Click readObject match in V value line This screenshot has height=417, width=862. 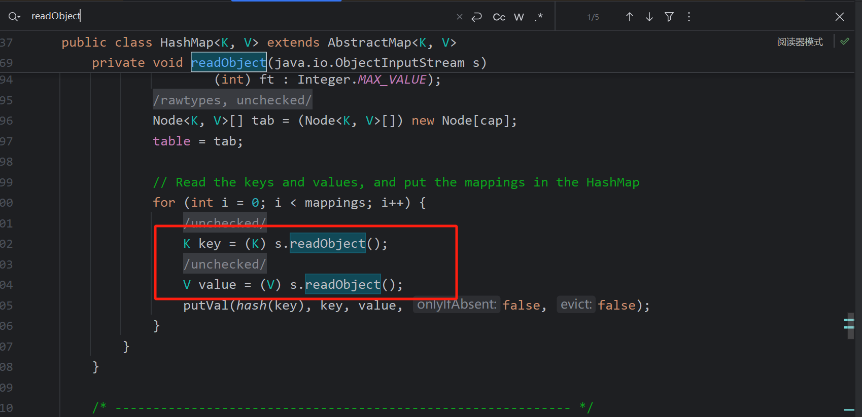pyautogui.click(x=343, y=285)
